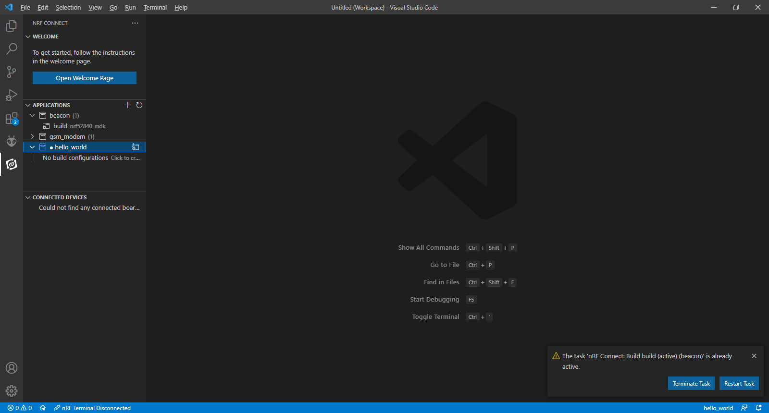Click Terminate Task button
Screen dimensions: 769x413
coord(691,383)
